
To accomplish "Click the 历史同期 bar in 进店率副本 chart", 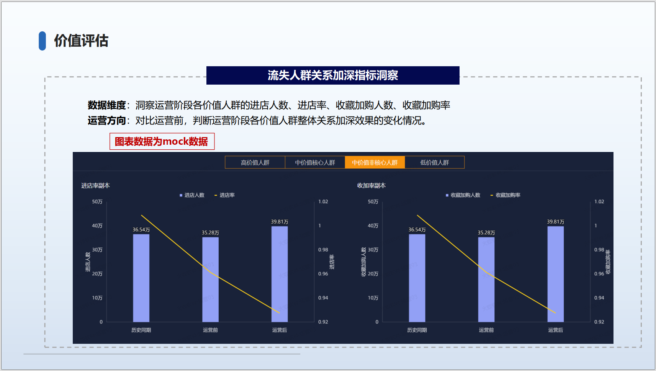I will (x=141, y=278).
